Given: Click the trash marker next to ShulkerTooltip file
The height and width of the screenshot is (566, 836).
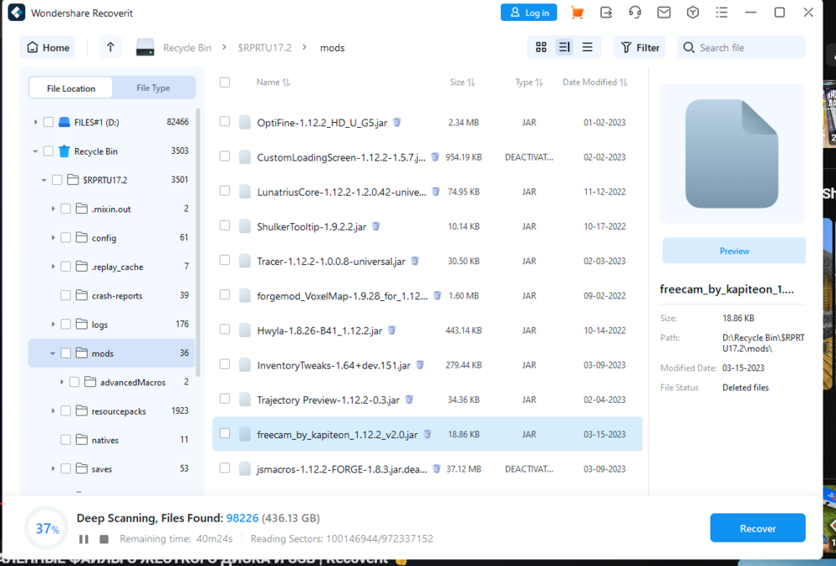Looking at the screenshot, I should (x=376, y=227).
